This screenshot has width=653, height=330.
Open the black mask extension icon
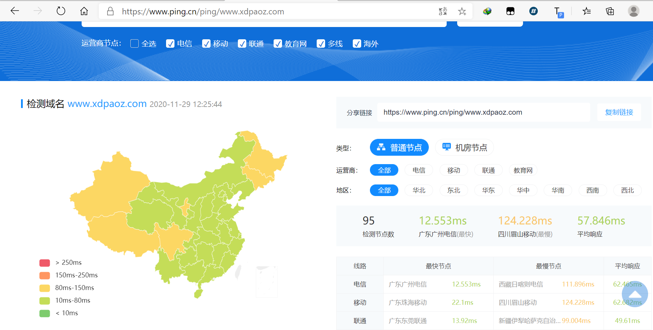[x=510, y=11]
